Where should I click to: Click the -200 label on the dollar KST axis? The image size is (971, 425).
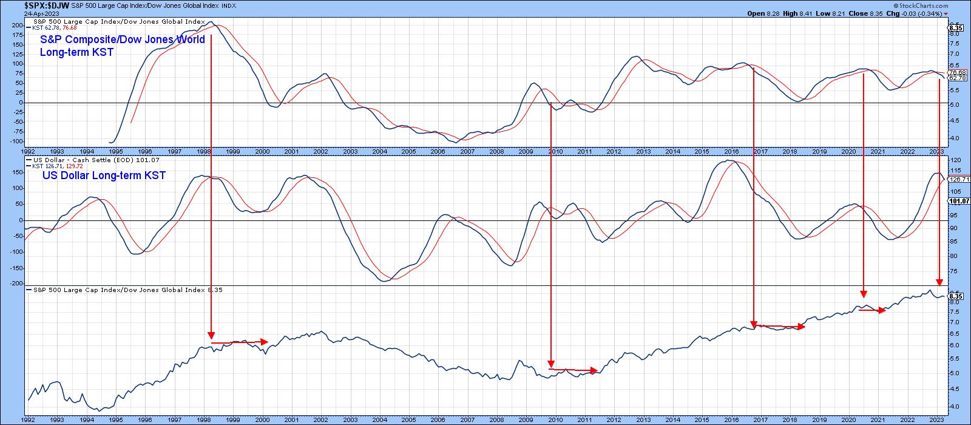15,284
